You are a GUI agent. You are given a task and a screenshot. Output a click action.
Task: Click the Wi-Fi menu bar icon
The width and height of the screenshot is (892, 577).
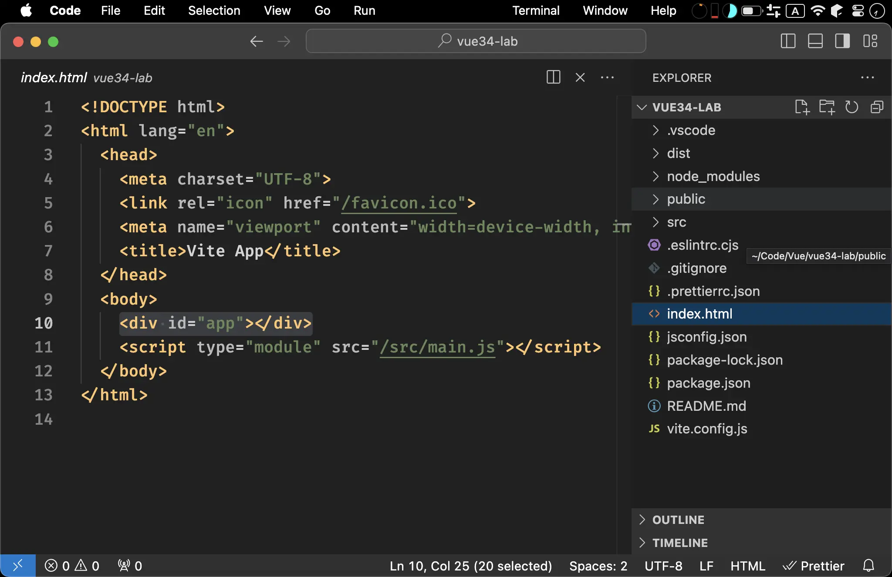[818, 10]
